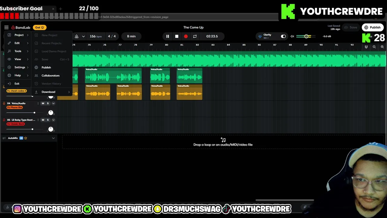Click the yellow Get membership button
Screen dimensions: 387x218
tap(40, 28)
